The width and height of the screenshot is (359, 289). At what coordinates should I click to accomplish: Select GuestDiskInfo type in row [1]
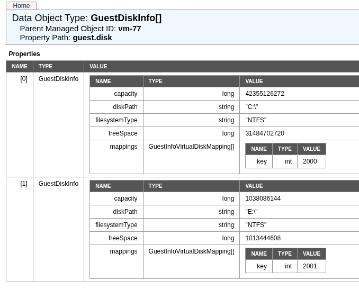tap(58, 184)
